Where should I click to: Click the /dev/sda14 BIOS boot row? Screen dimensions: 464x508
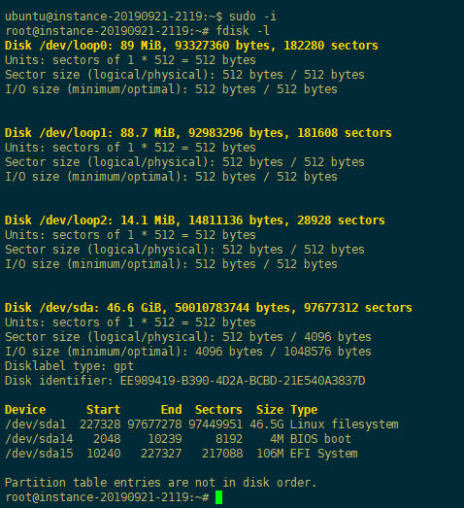point(178,439)
